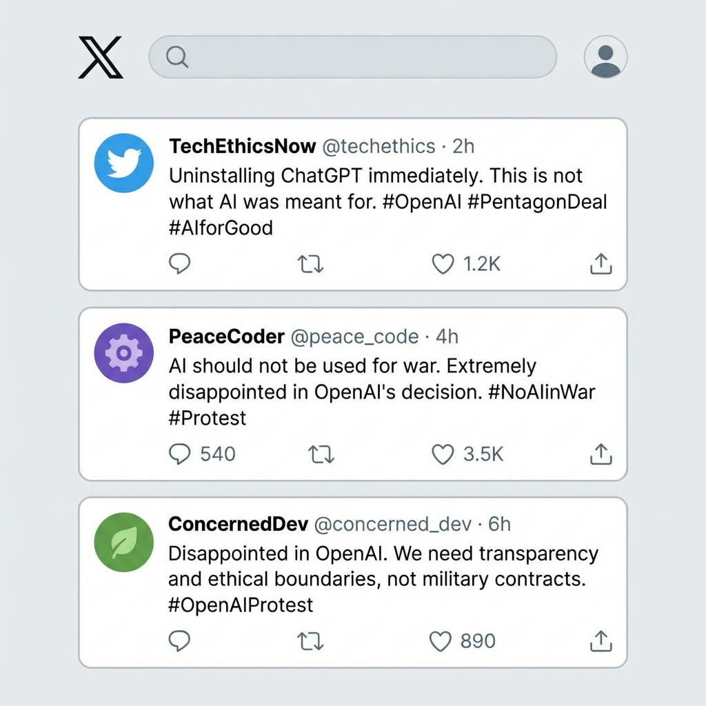The image size is (706, 706).
Task: Share the TechEthicsNow post
Action: point(601,264)
